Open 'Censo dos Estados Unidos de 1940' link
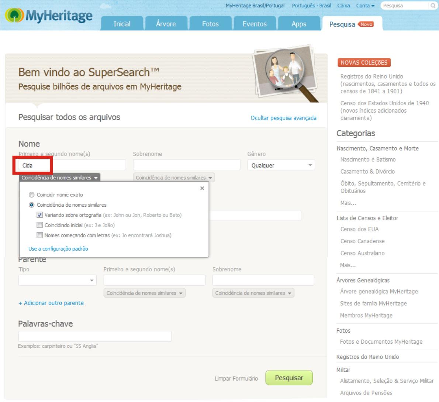 [384, 110]
